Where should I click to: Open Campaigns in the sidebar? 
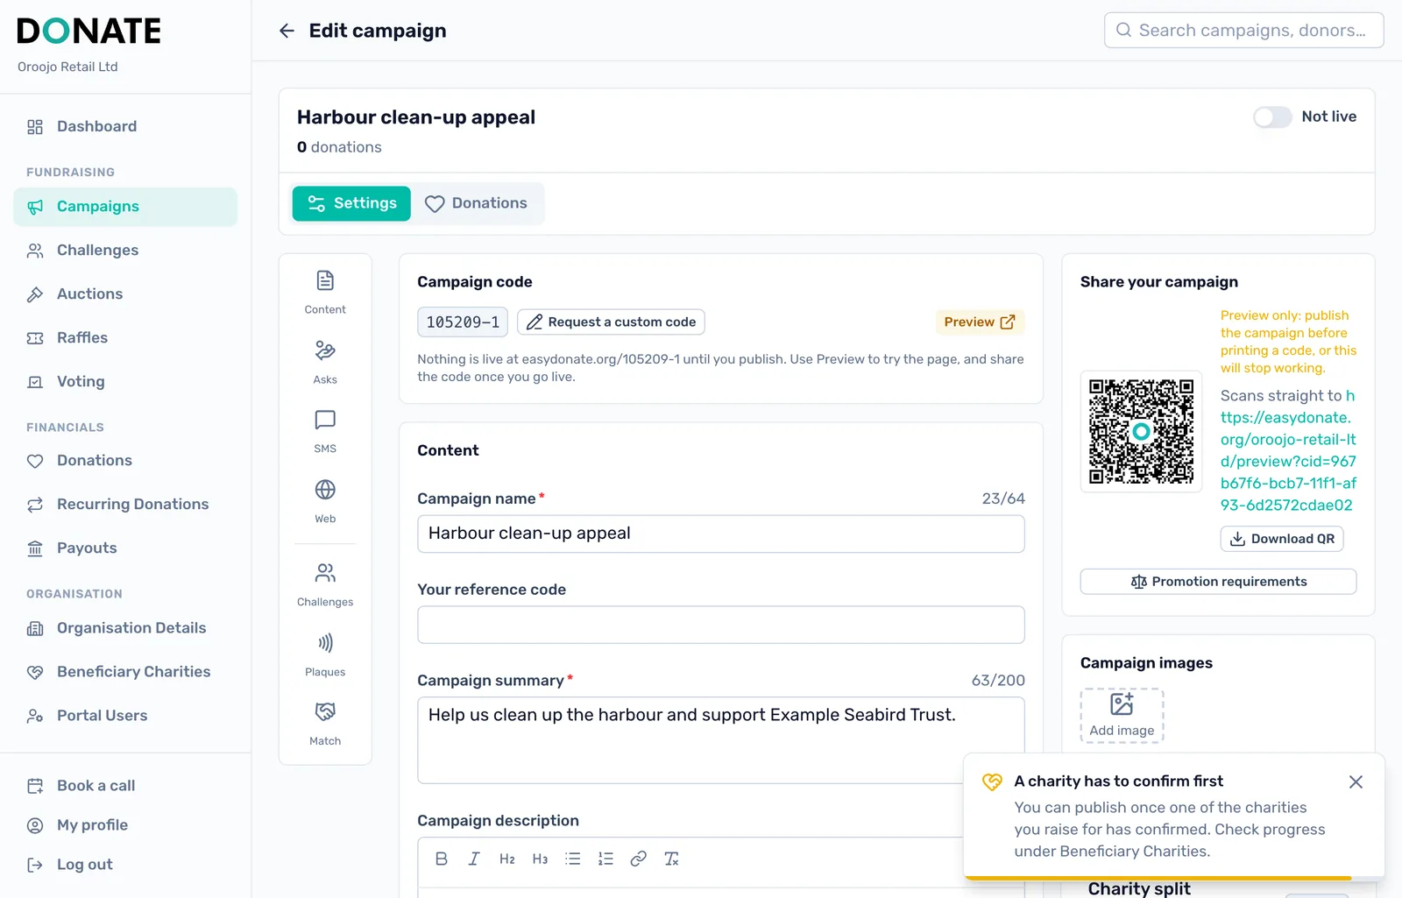point(125,207)
